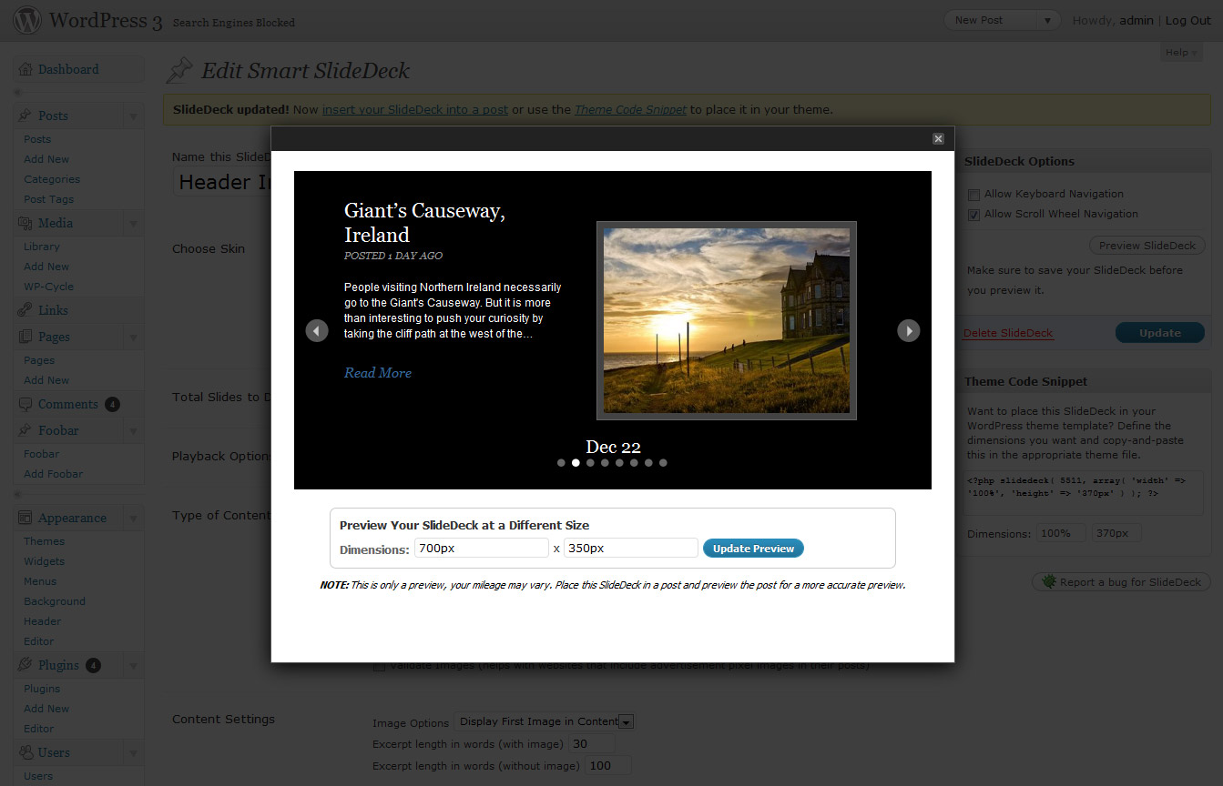The height and width of the screenshot is (786, 1223).
Task: Disable Allow Scroll Wheel Navigation checkbox
Action: click(x=973, y=215)
